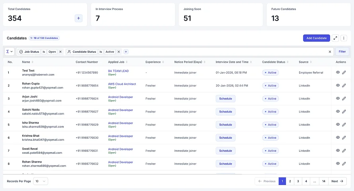The height and width of the screenshot is (191, 354).
Task: Edit the Krishna Bhat candidate entry
Action: pos(344,138)
